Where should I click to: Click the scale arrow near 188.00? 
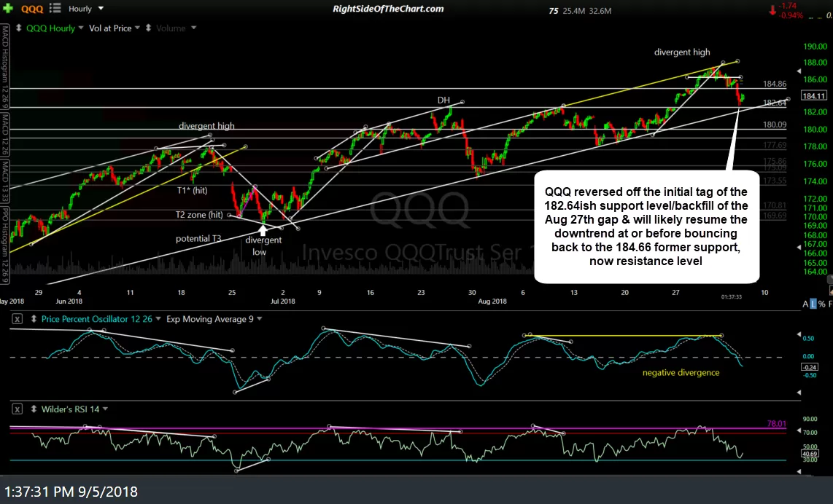799,71
